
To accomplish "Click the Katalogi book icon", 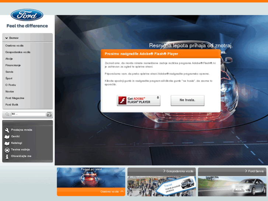I will [x=7, y=143].
